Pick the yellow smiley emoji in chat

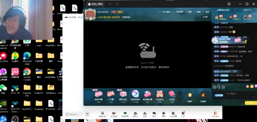coord(252,86)
